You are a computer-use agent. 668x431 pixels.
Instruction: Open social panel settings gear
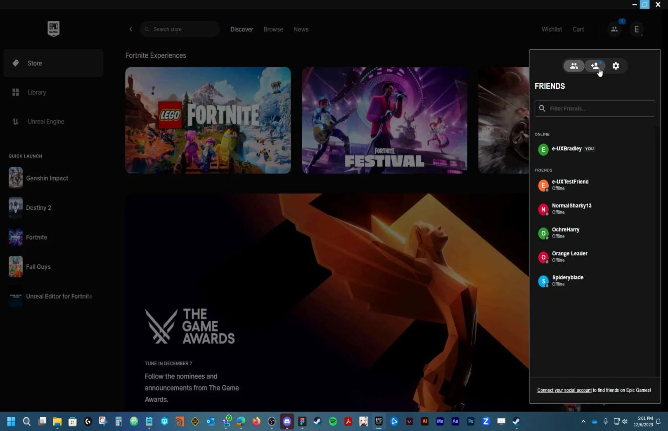click(616, 66)
